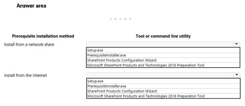Image resolution: width=245 pixels, height=106 pixels.
Task: Open the Internet install dropdown arrow
Action: (x=236, y=75)
